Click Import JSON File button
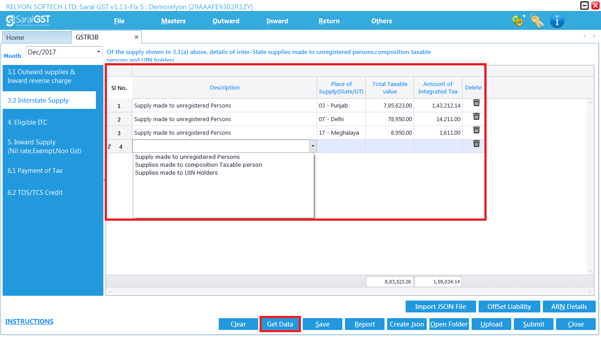601x337 pixels. pos(441,306)
